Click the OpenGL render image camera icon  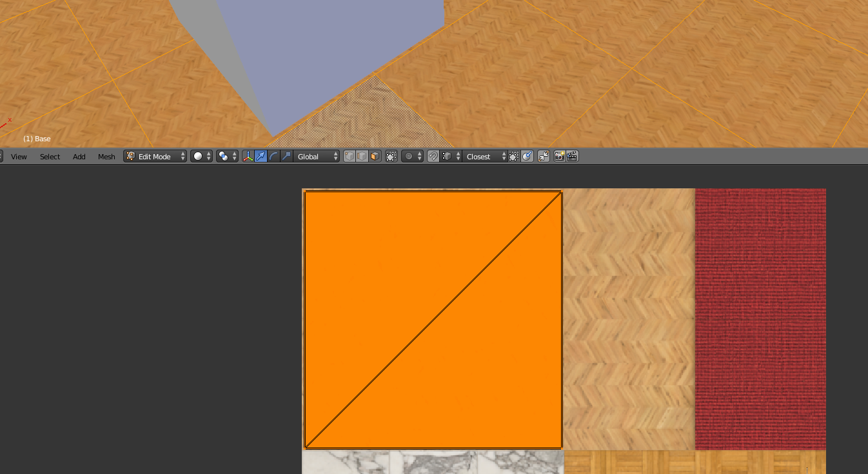click(559, 156)
